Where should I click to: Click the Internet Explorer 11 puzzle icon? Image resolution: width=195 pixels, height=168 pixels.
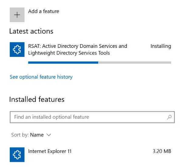[17, 154]
